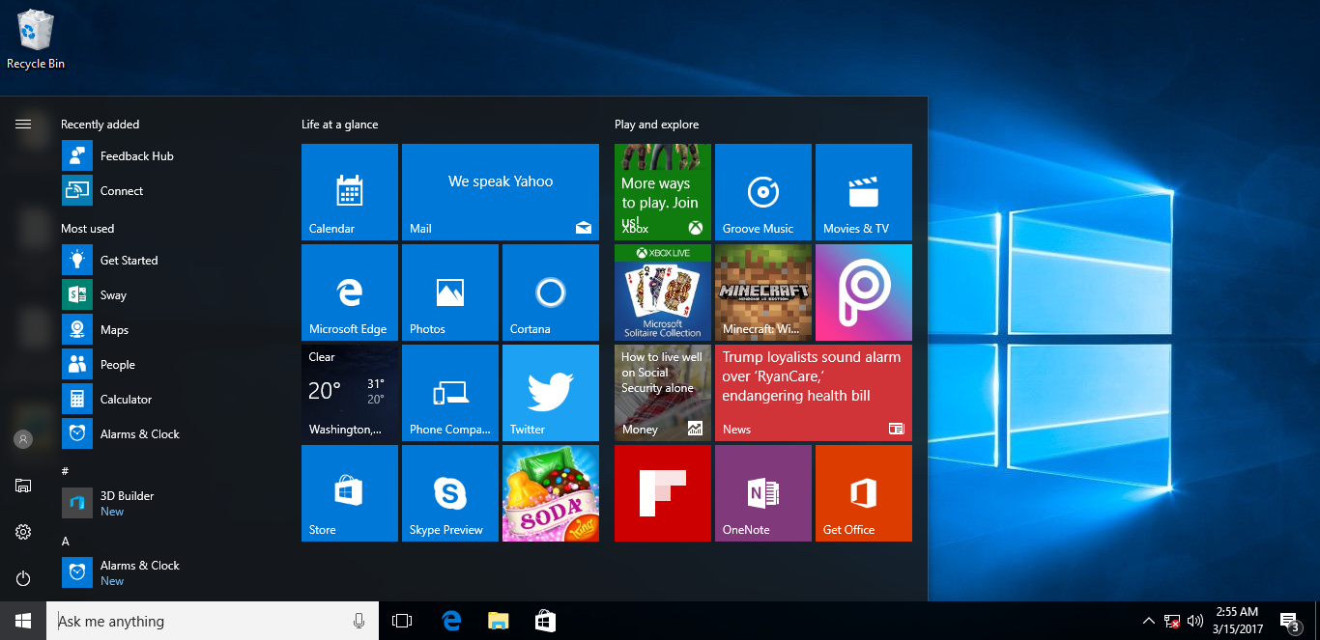Open the Candy Crush Soda tile
1320x640 pixels.
point(551,493)
